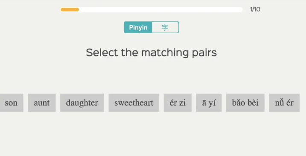The height and width of the screenshot is (156, 306).
Task: Switch display to Chinese characters 字
Action: pos(165,27)
